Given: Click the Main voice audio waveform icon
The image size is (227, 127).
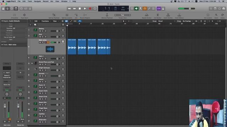Looking at the screenshot, I should click(50, 49).
